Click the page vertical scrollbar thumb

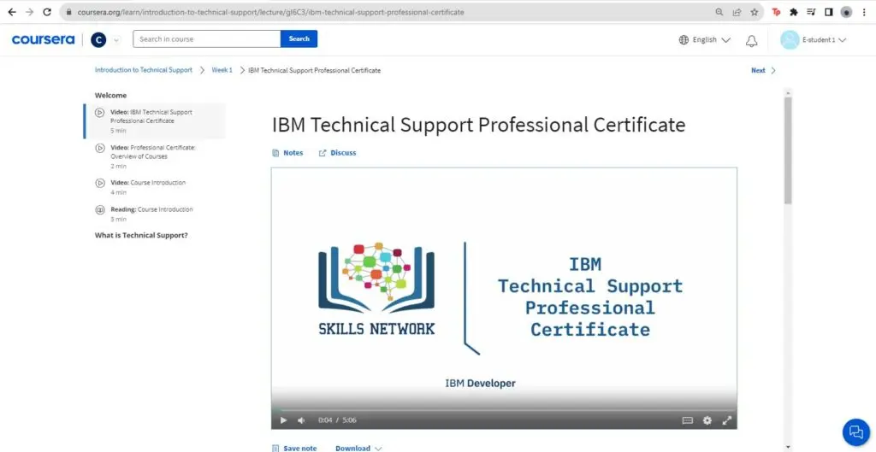(788, 150)
